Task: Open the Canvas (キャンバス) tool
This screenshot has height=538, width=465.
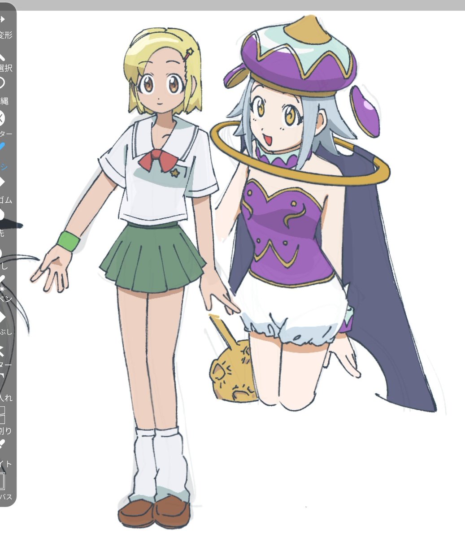Action: pyautogui.click(x=5, y=486)
